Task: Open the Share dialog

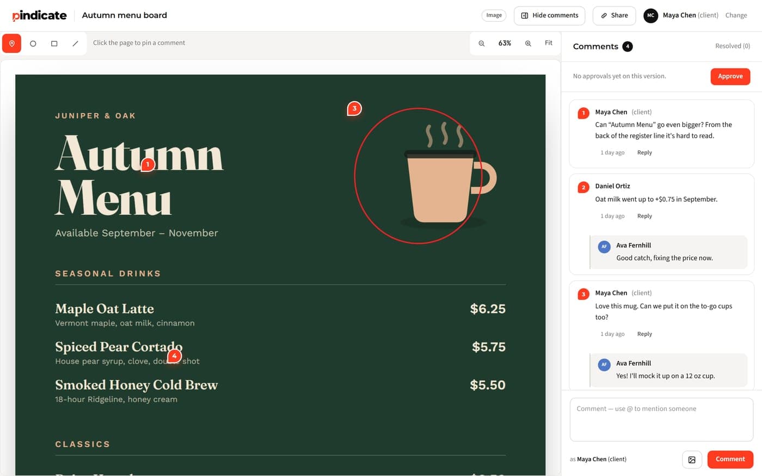Action: click(614, 15)
